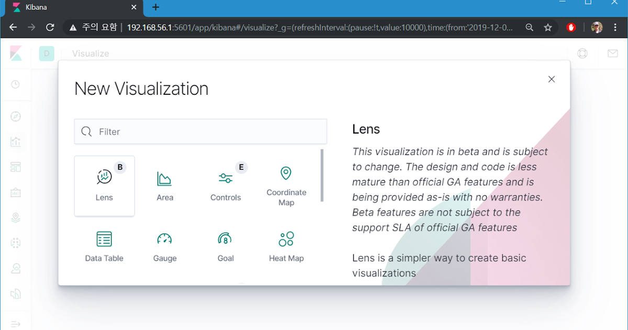This screenshot has height=330, width=628.
Task: Close the New Visualization dialog
Action: coord(551,79)
